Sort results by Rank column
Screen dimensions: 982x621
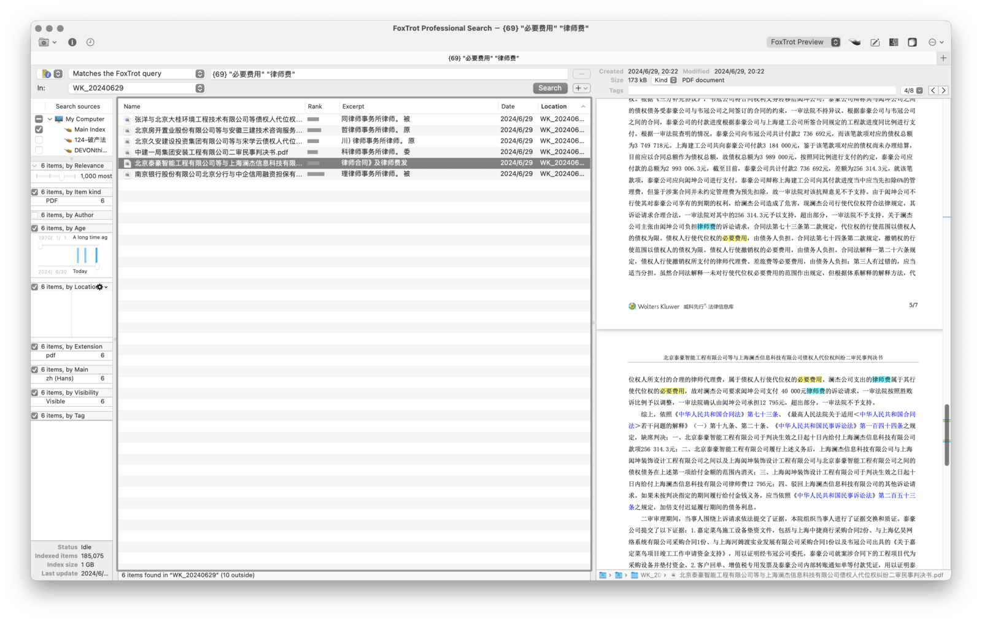(322, 106)
